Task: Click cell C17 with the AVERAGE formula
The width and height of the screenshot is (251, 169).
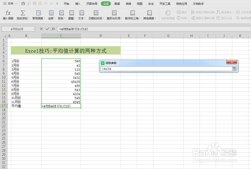Action: coord(61,106)
